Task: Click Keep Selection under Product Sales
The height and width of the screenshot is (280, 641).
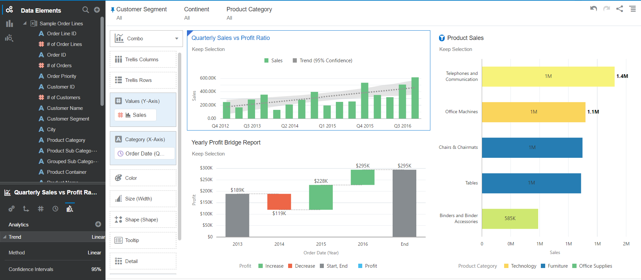Action: 456,49
